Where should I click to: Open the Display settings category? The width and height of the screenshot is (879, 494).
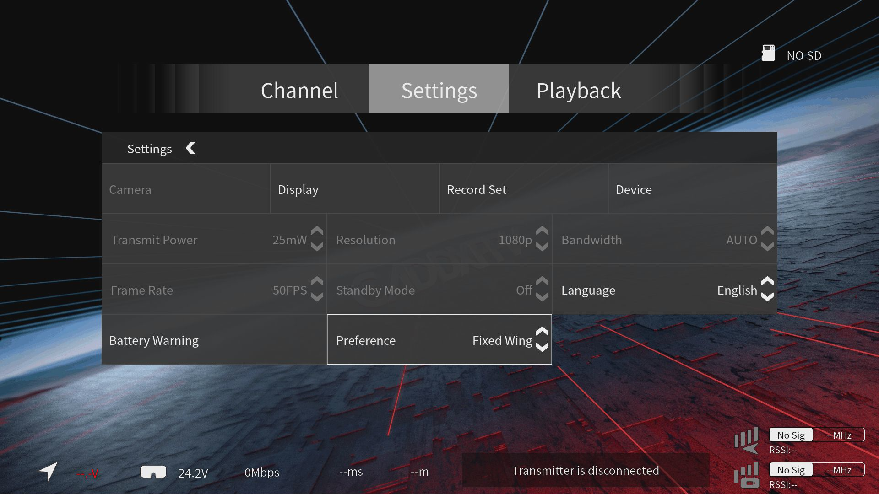[355, 189]
